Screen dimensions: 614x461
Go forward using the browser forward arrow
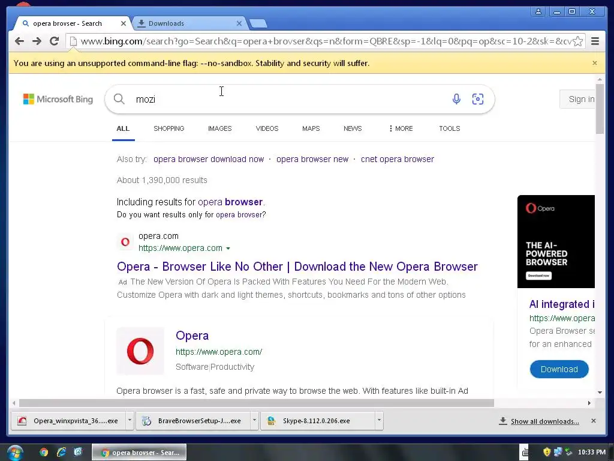[x=37, y=41]
